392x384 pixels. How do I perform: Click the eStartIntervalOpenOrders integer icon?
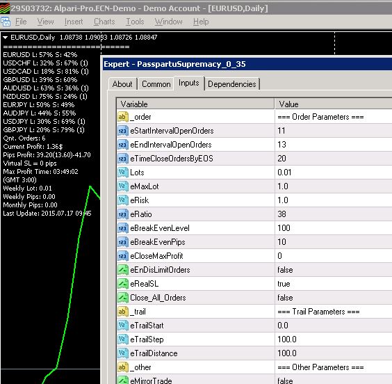123,131
